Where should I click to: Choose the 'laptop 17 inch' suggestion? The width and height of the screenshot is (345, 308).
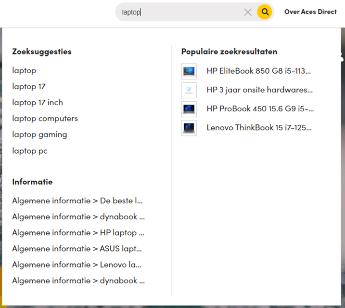(x=38, y=103)
